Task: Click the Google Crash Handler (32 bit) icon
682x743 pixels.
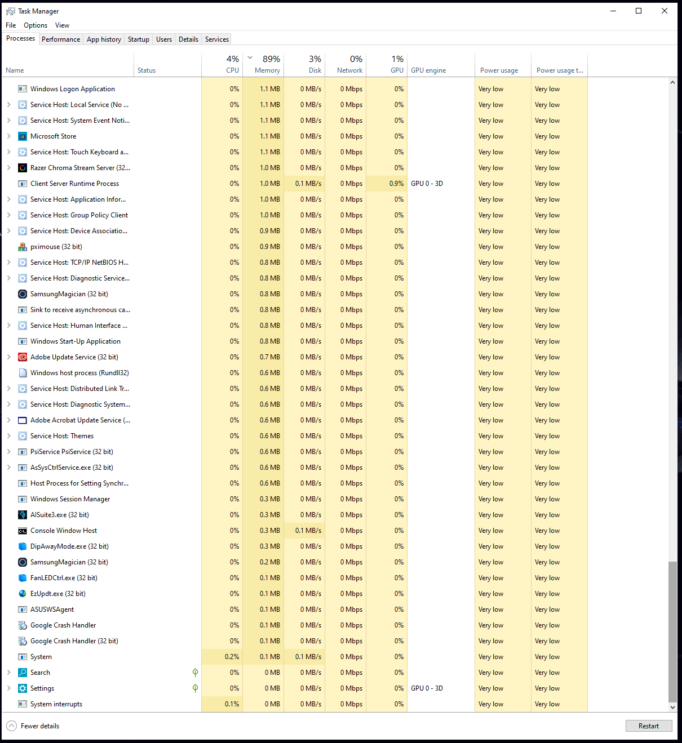Action: pyautogui.click(x=23, y=641)
